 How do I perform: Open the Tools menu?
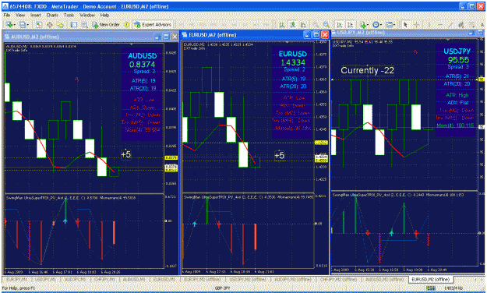click(69, 15)
